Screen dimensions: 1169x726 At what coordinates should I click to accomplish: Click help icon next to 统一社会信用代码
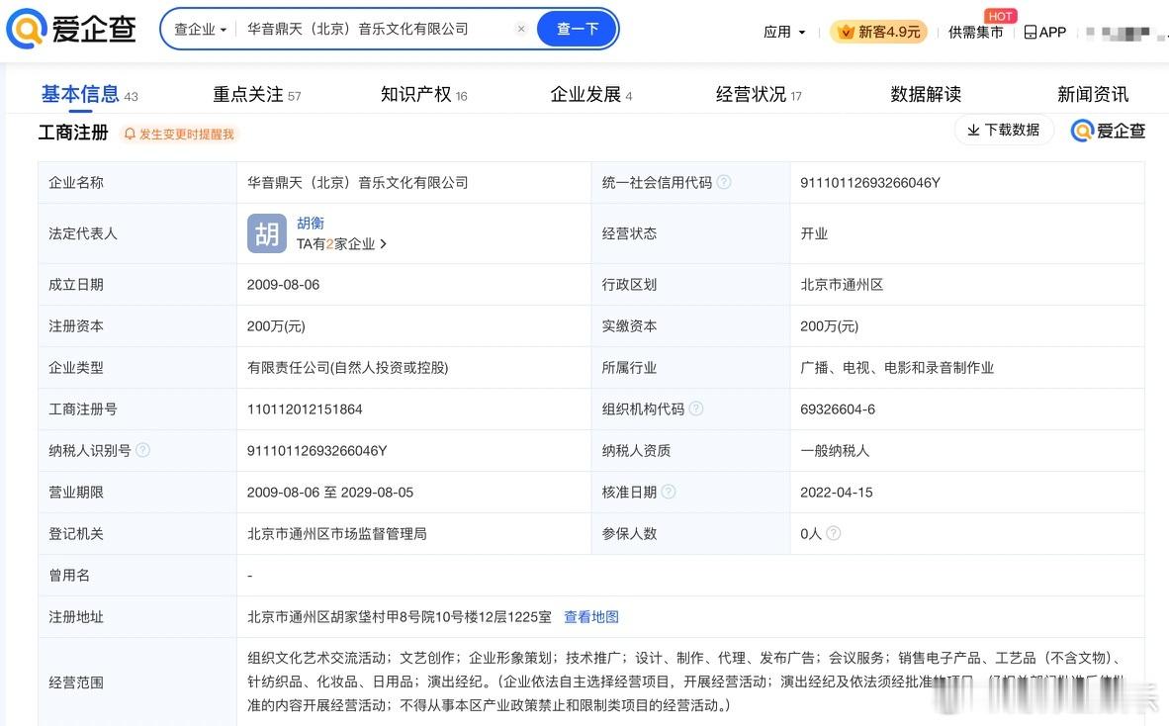click(724, 182)
